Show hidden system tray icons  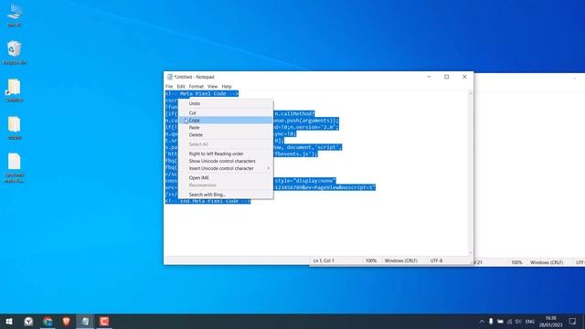[482, 322]
